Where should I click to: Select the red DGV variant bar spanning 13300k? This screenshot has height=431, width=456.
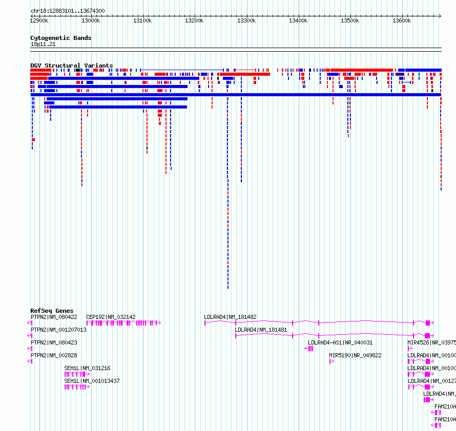pyautogui.click(x=245, y=74)
